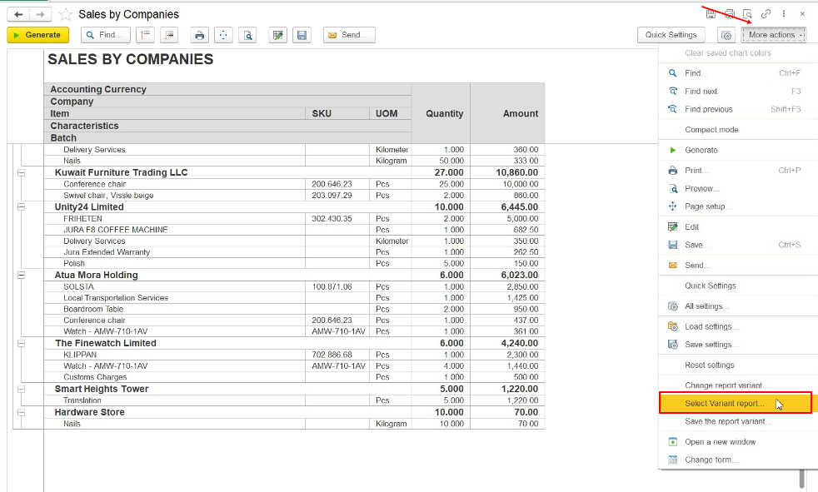Viewport: 818px width, 492px height.
Task: Add report to favorites with star icon
Action: pyautogui.click(x=66, y=14)
